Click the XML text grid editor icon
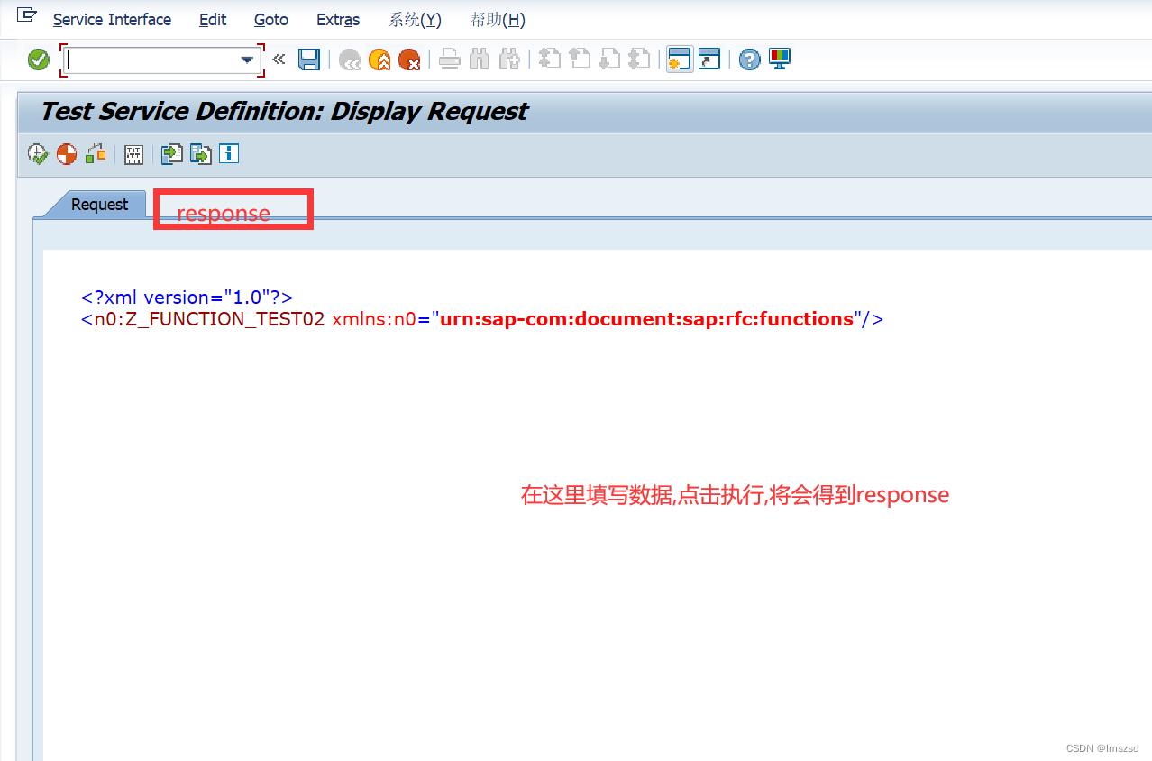 [x=134, y=154]
